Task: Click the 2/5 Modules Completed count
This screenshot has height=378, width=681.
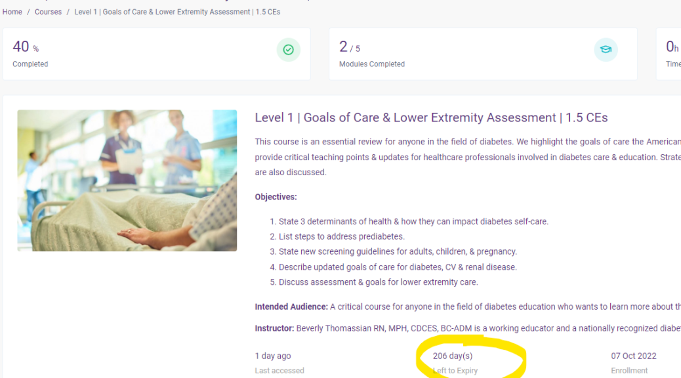Action: 349,47
